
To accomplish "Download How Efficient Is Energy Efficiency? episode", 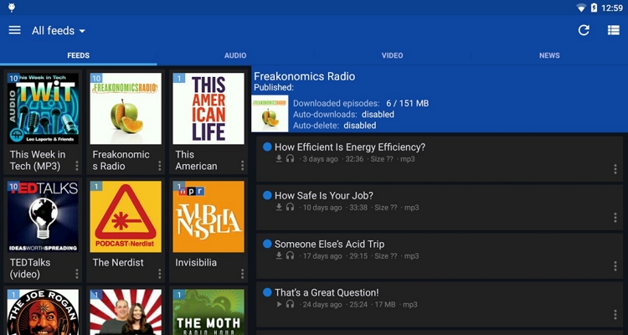I will click(x=279, y=158).
